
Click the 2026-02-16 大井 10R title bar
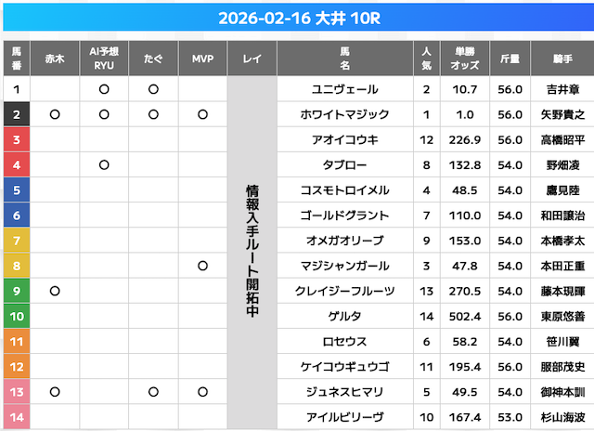pyautogui.click(x=297, y=18)
